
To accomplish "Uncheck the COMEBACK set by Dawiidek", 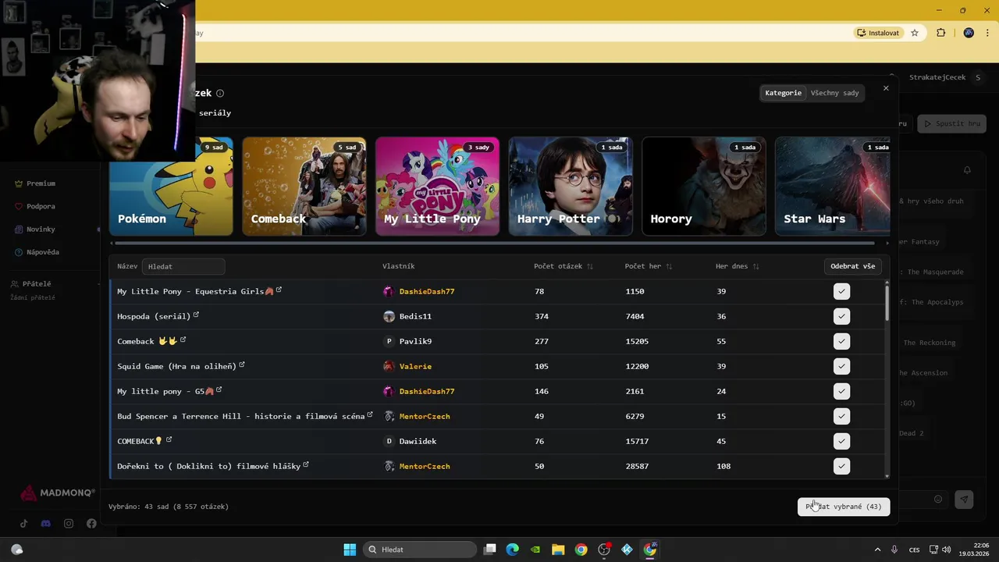I will pos(841,441).
